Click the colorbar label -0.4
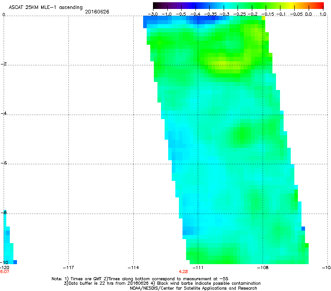 click(195, 14)
